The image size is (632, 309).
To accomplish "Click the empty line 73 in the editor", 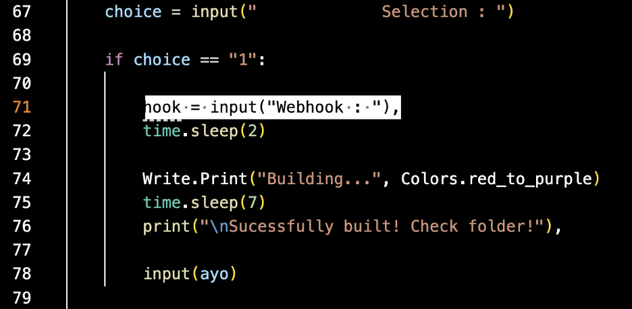I will (338, 155).
